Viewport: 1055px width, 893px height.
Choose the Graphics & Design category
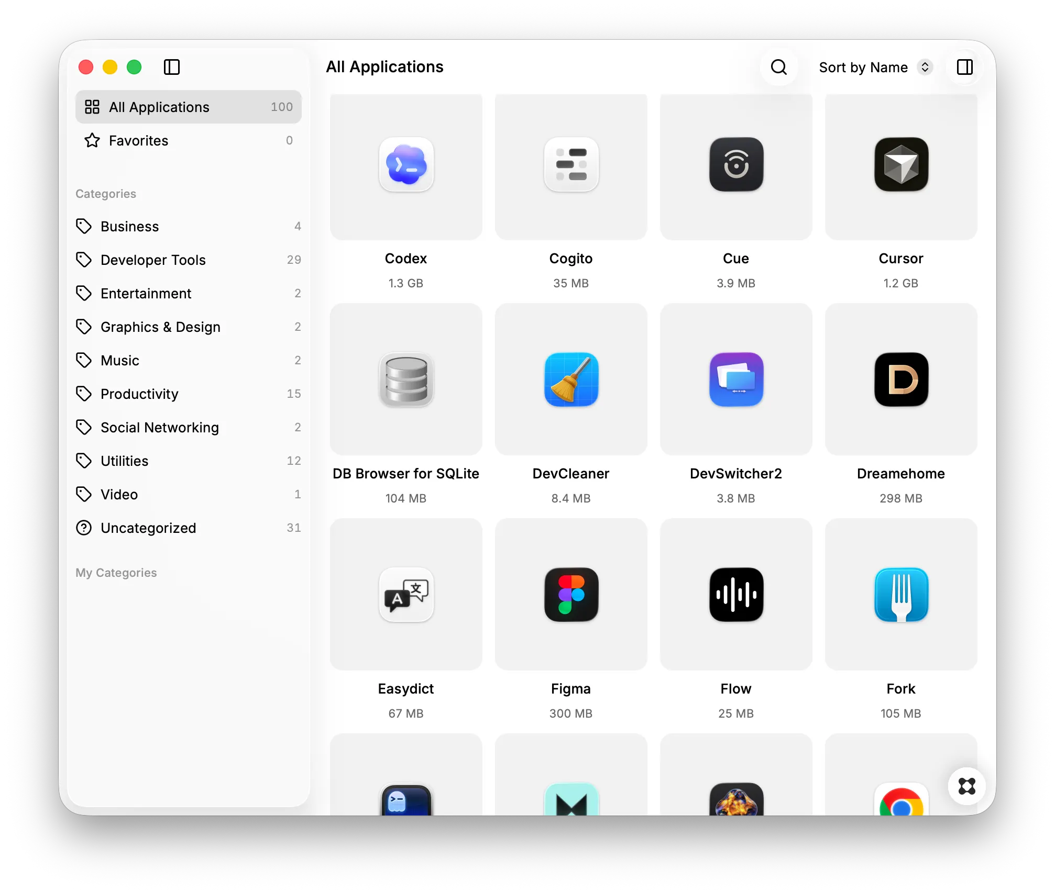click(x=189, y=327)
